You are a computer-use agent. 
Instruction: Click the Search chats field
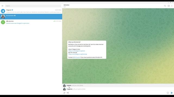click(33, 6)
